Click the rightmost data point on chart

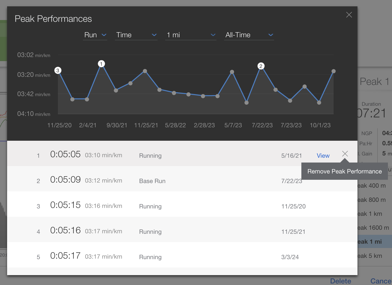click(x=334, y=71)
